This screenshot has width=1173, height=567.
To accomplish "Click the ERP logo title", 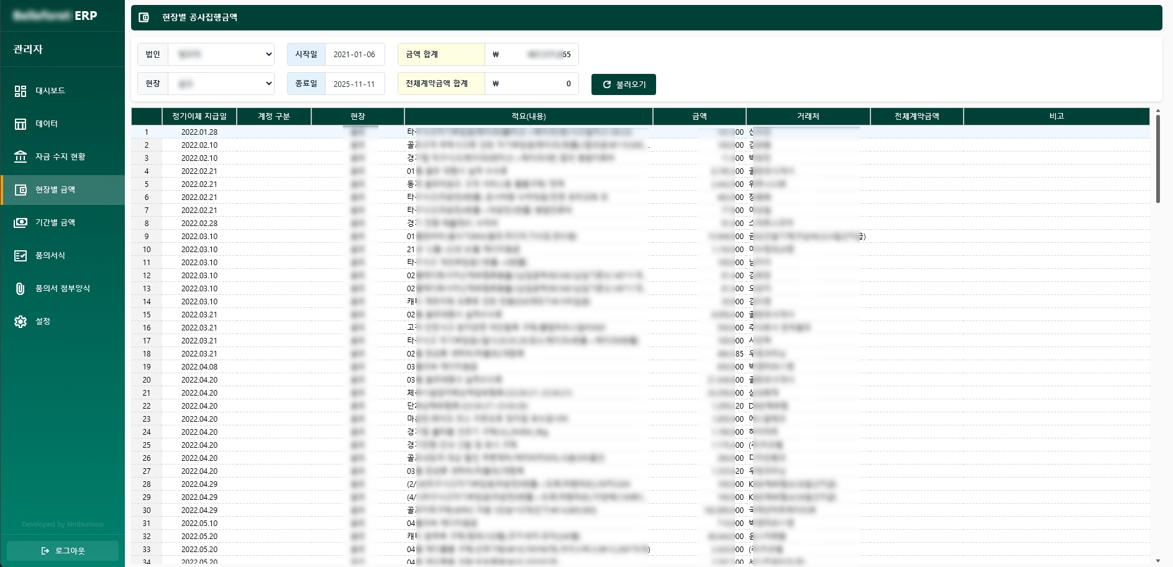I will pyautogui.click(x=86, y=16).
